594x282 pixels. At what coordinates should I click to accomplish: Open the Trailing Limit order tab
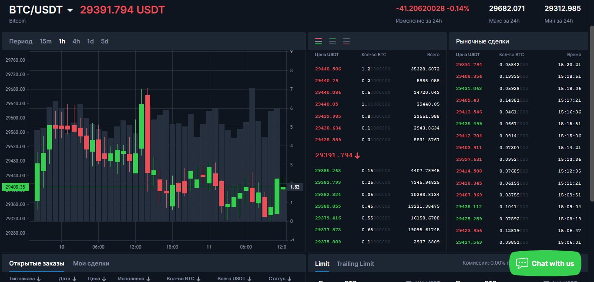tap(355, 264)
